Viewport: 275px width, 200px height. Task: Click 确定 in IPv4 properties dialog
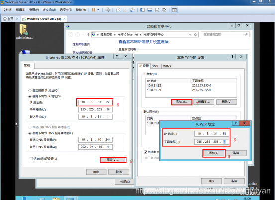pyautogui.click(x=96, y=172)
